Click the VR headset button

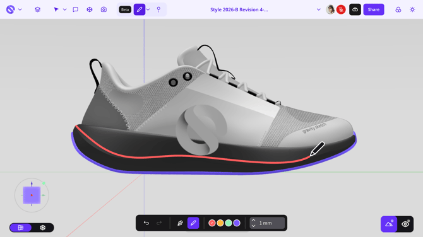355,9
